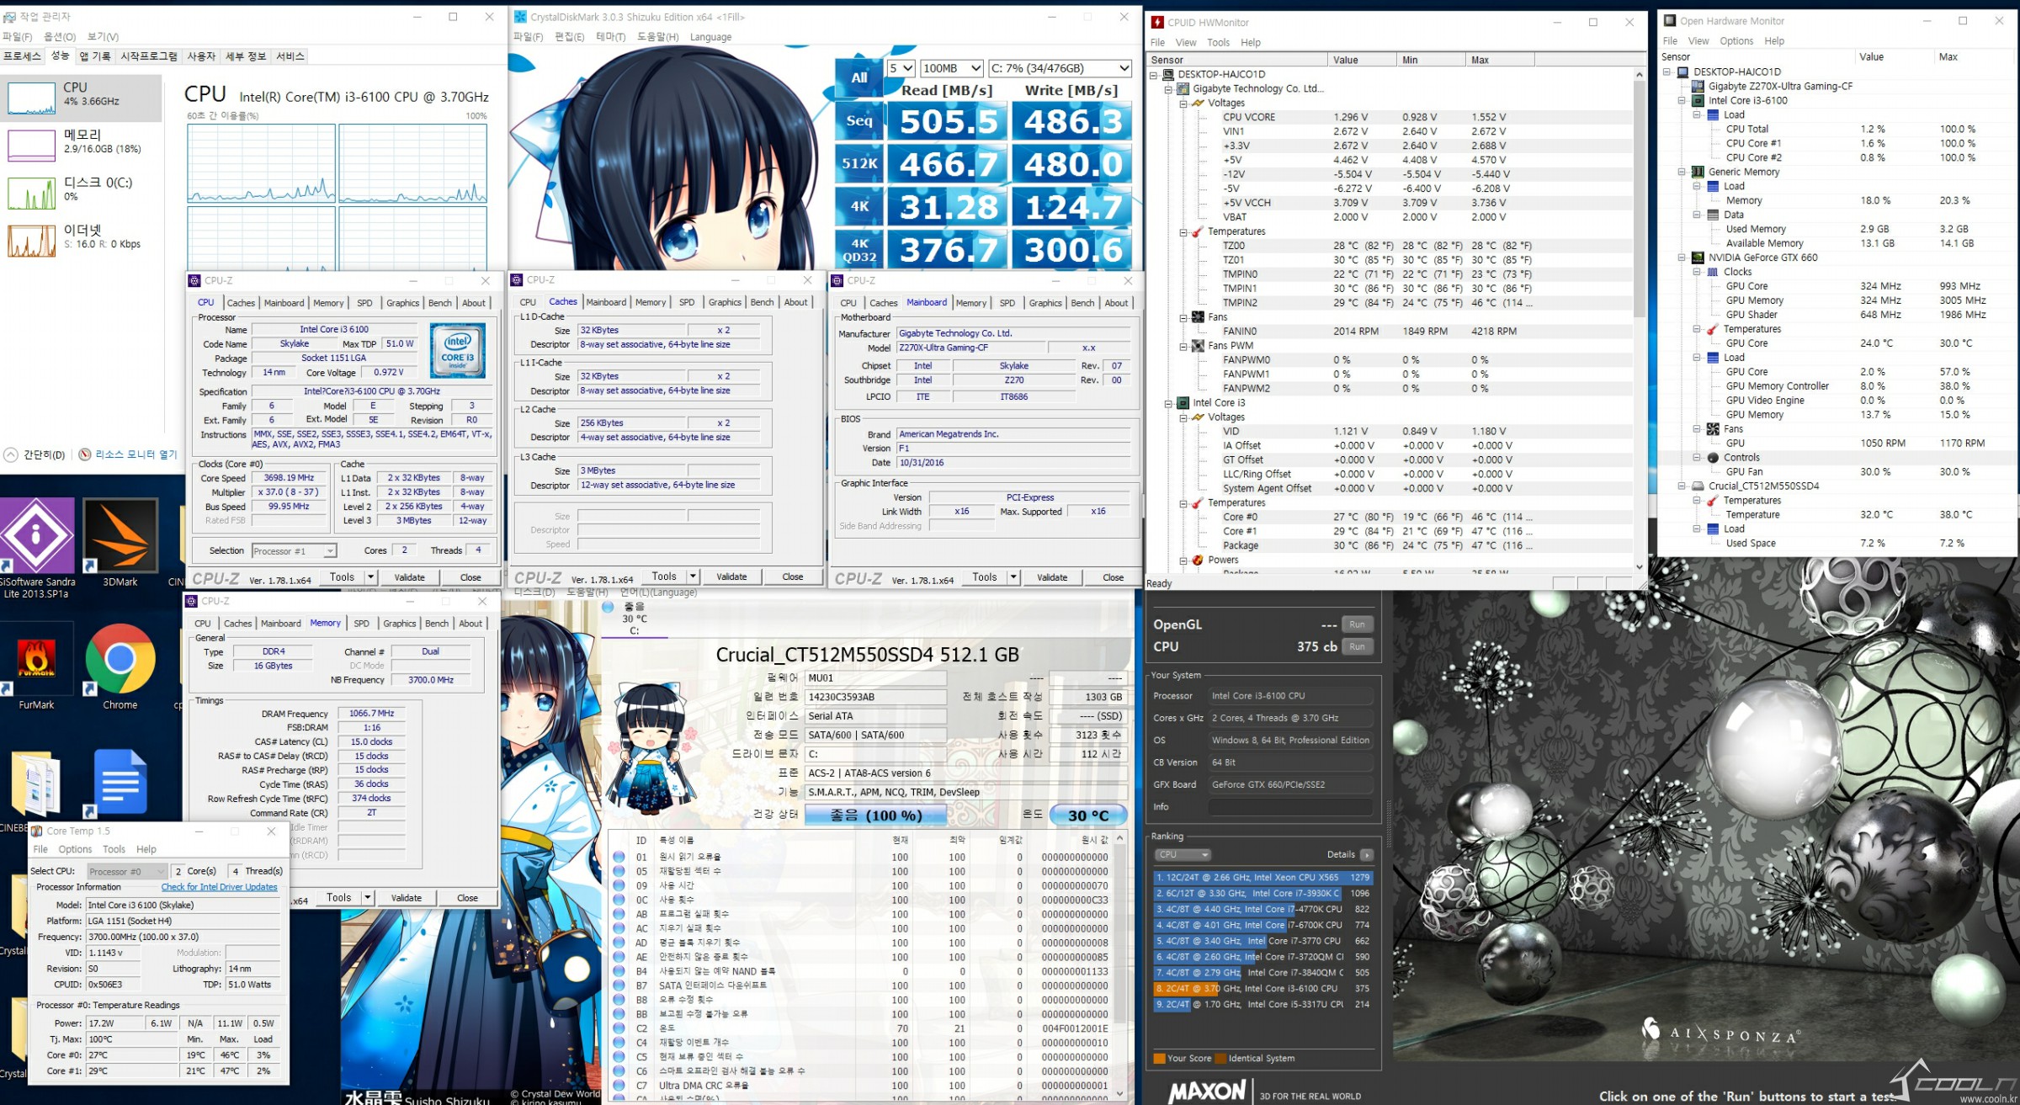Switch to the SPD tab in CPU-Z
The image size is (2020, 1105).
tap(364, 303)
